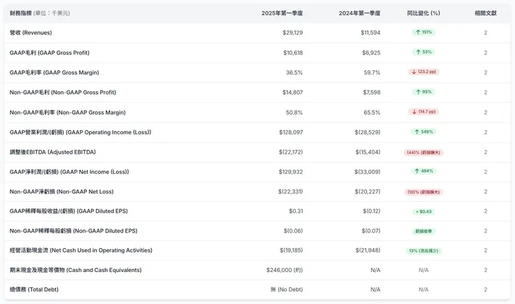The width and height of the screenshot is (515, 304).
Task: Open reference 2 in Cash and Cash Equivalents row
Action: pos(486,270)
